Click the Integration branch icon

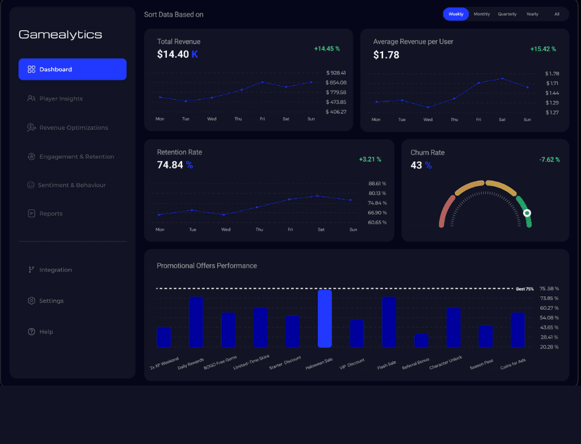click(x=32, y=269)
